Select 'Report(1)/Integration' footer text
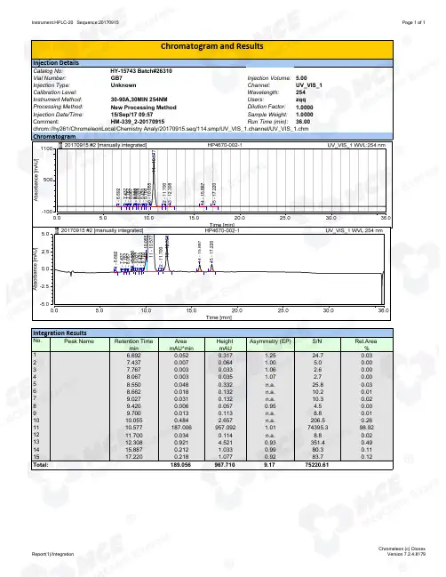 pos(52,554)
